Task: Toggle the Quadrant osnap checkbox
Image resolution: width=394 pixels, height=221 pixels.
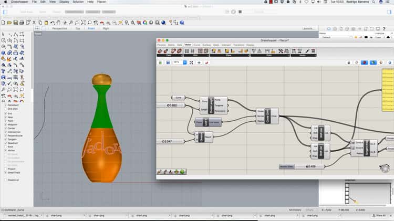Action: [x=6, y=143]
